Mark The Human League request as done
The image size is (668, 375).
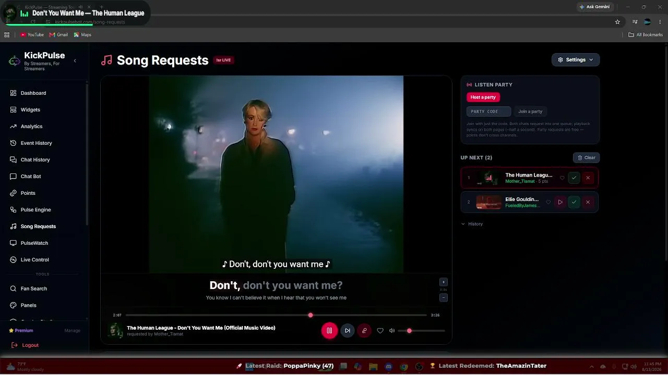(574, 178)
